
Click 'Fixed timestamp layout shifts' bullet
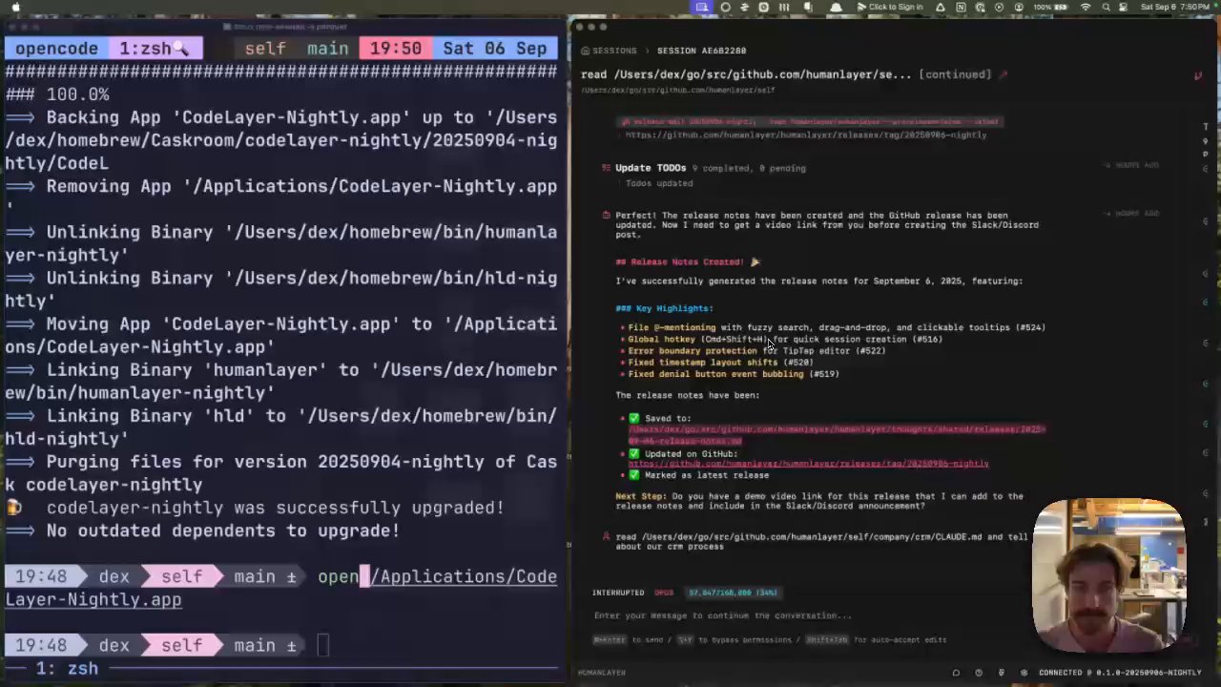pos(720,363)
